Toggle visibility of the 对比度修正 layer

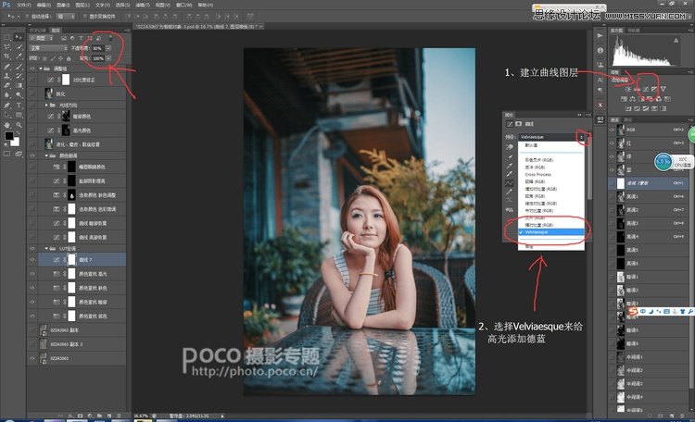[x=32, y=80]
